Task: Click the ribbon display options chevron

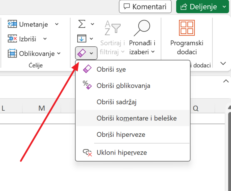Action: tap(223, 63)
